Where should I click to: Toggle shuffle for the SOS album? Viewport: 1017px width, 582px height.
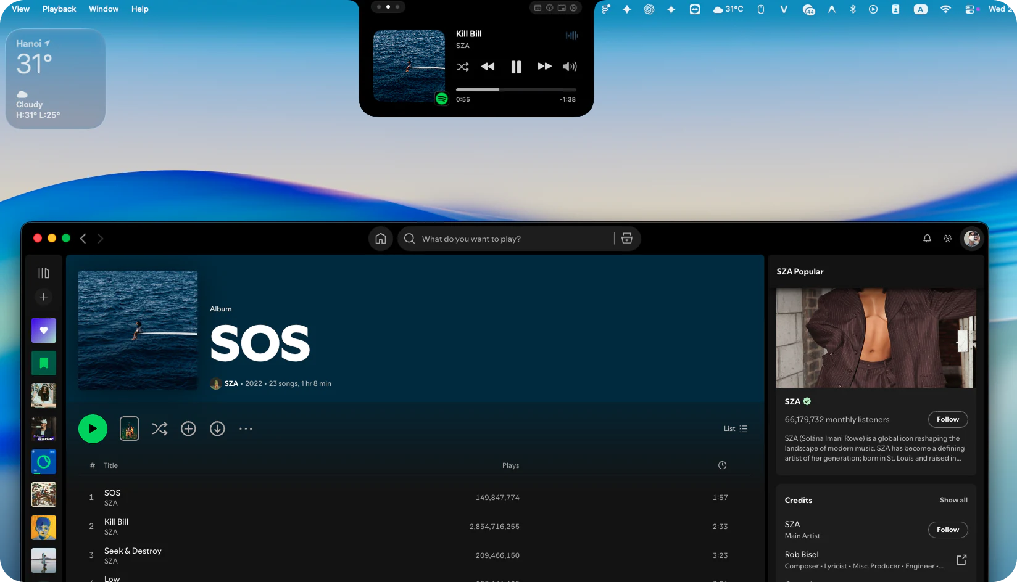159,428
